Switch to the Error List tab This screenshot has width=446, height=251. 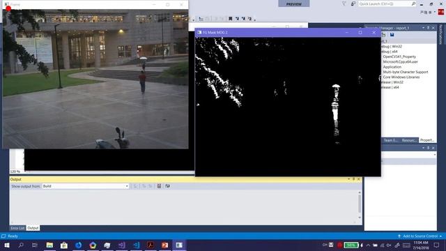(x=17, y=228)
